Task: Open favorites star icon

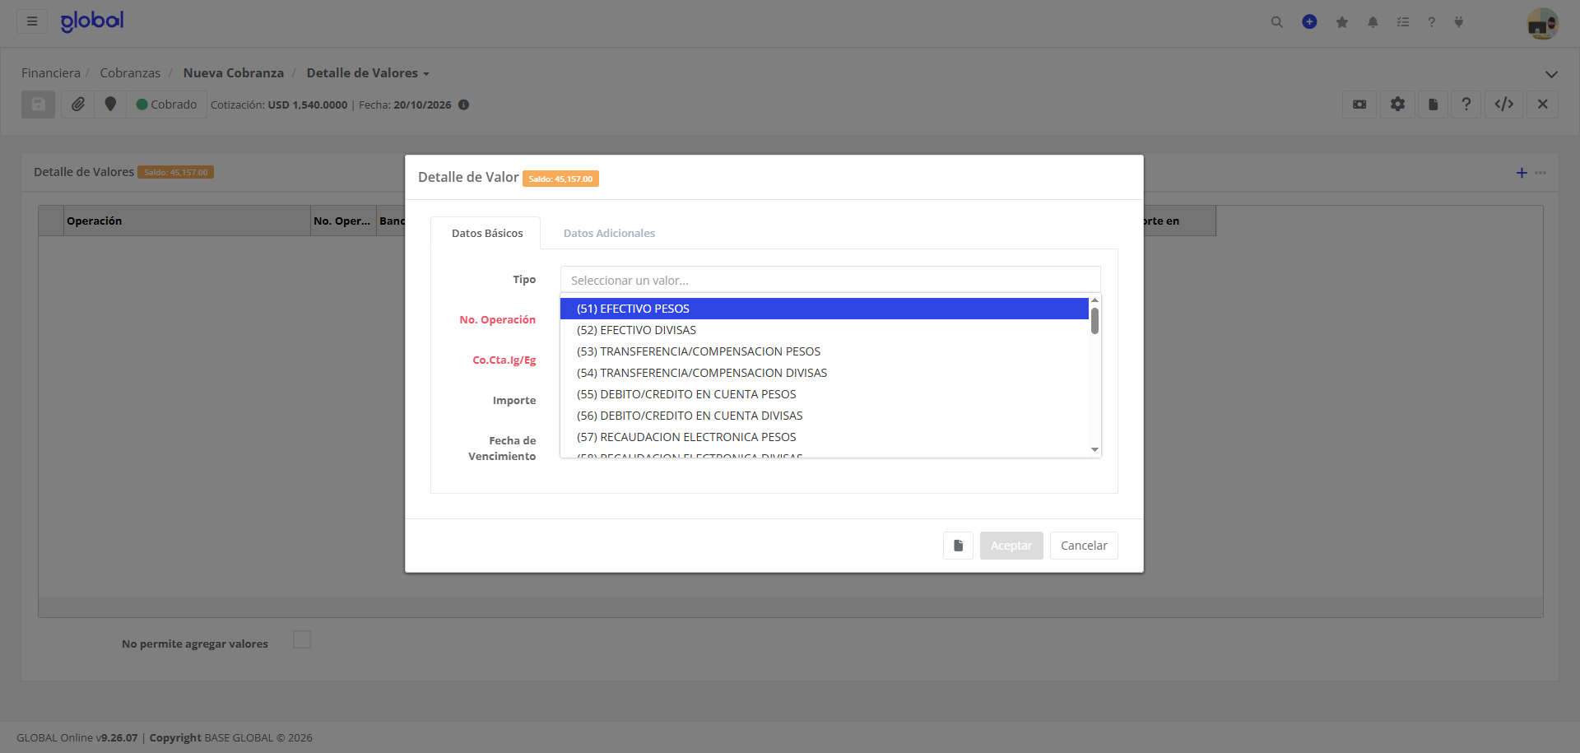Action: pyautogui.click(x=1342, y=22)
